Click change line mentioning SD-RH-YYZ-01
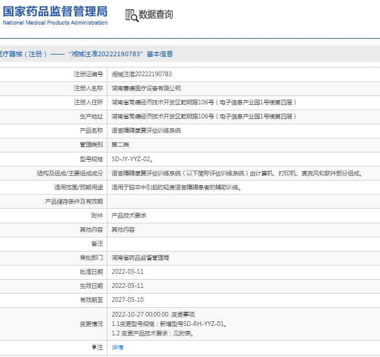This screenshot has height=357, width=380. [x=169, y=324]
